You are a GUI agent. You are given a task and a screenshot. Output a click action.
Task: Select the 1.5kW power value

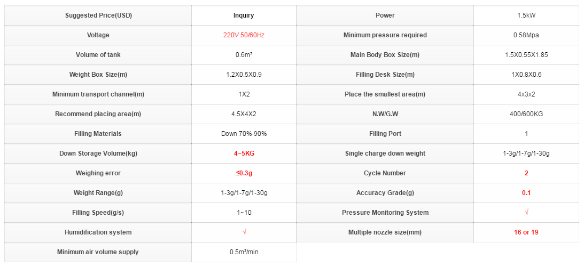[x=526, y=15]
